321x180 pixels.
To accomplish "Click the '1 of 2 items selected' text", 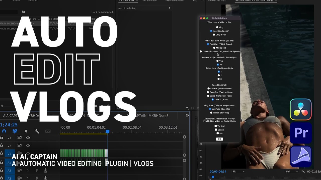I will tap(102, 12).
